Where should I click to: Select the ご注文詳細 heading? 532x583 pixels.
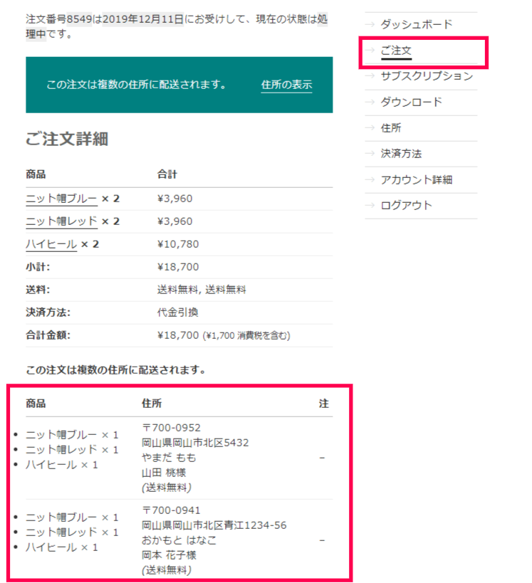click(67, 139)
